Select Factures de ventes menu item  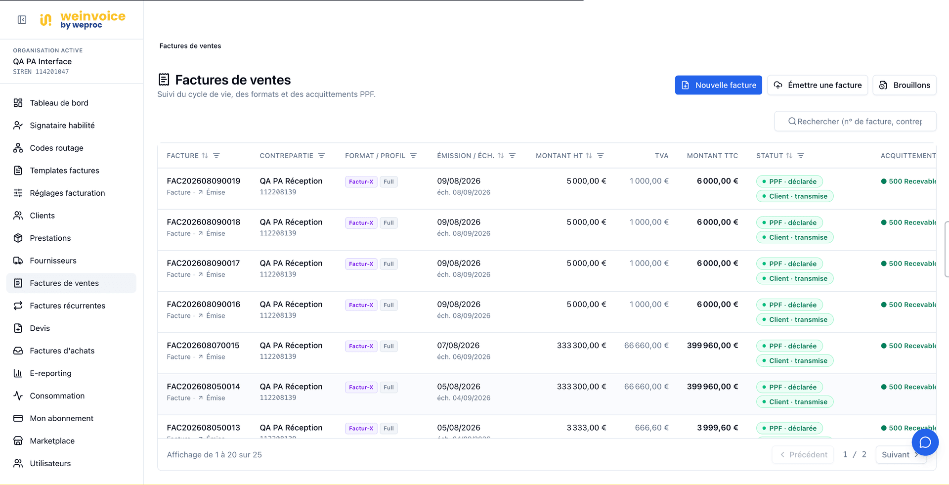point(71,283)
